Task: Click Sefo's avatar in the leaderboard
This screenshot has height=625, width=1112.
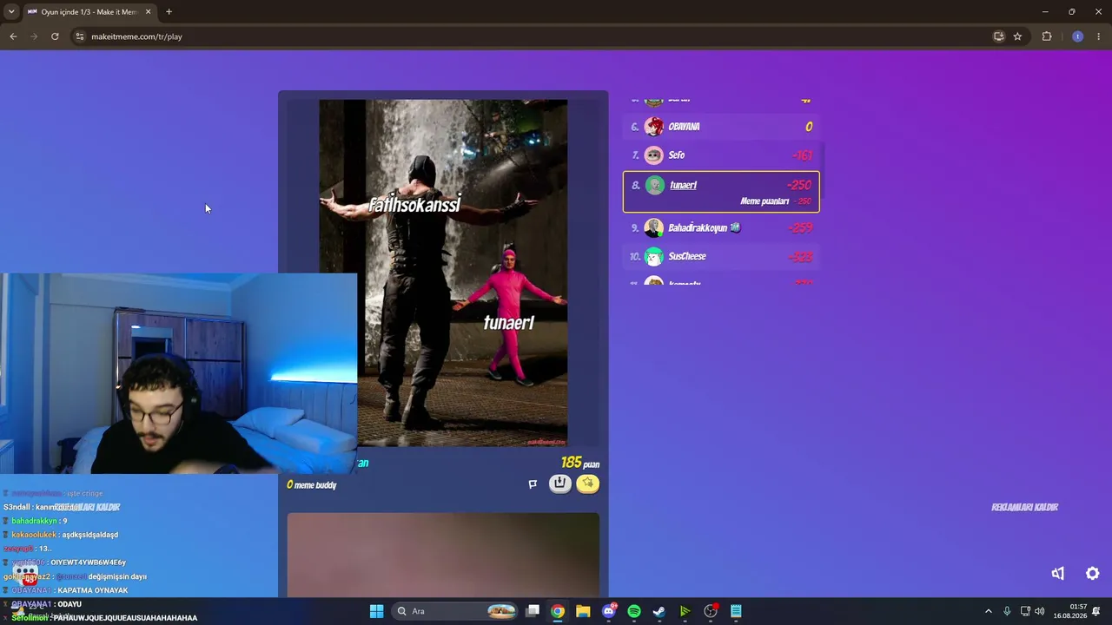Action: click(x=654, y=155)
